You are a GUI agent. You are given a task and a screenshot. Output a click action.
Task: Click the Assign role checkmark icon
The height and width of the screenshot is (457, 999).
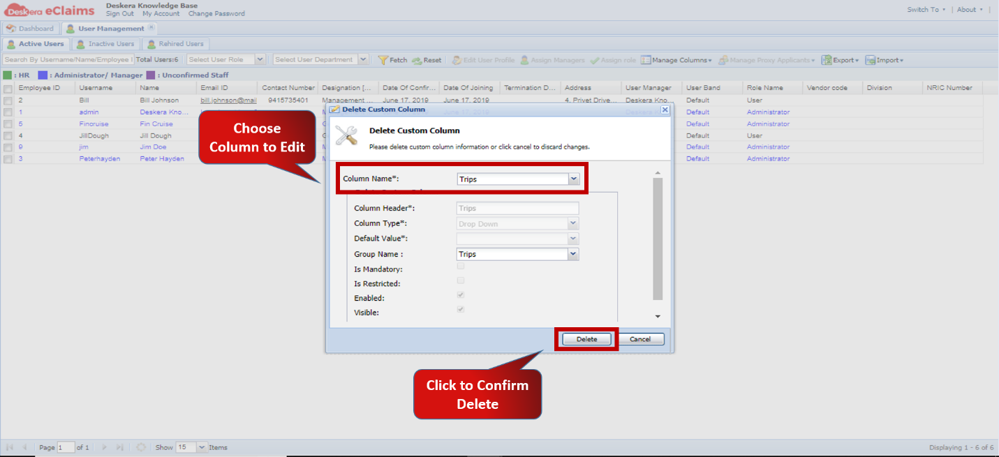tap(594, 60)
